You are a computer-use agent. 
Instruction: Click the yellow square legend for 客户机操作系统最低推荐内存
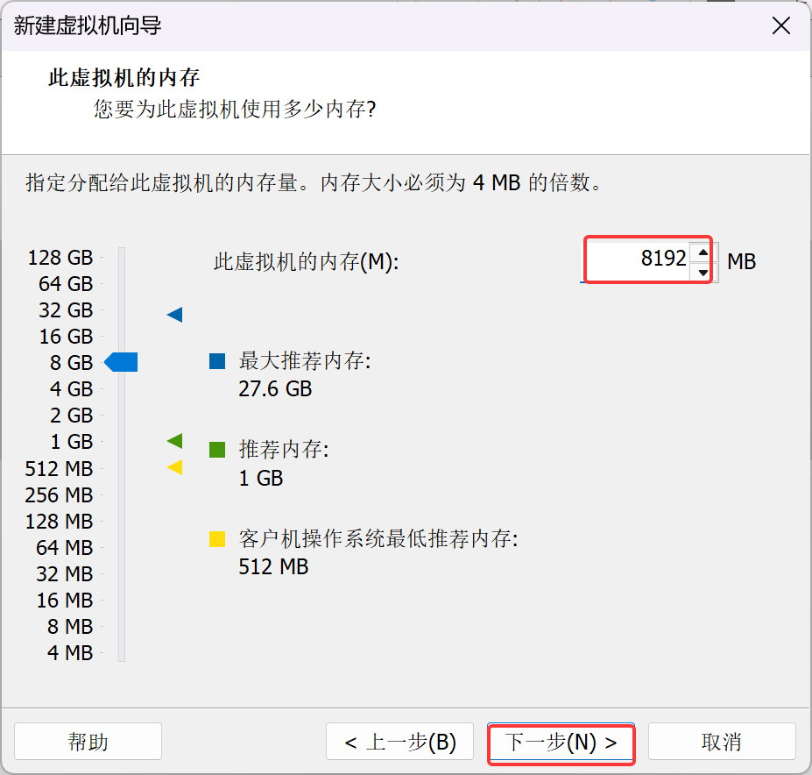tap(217, 539)
